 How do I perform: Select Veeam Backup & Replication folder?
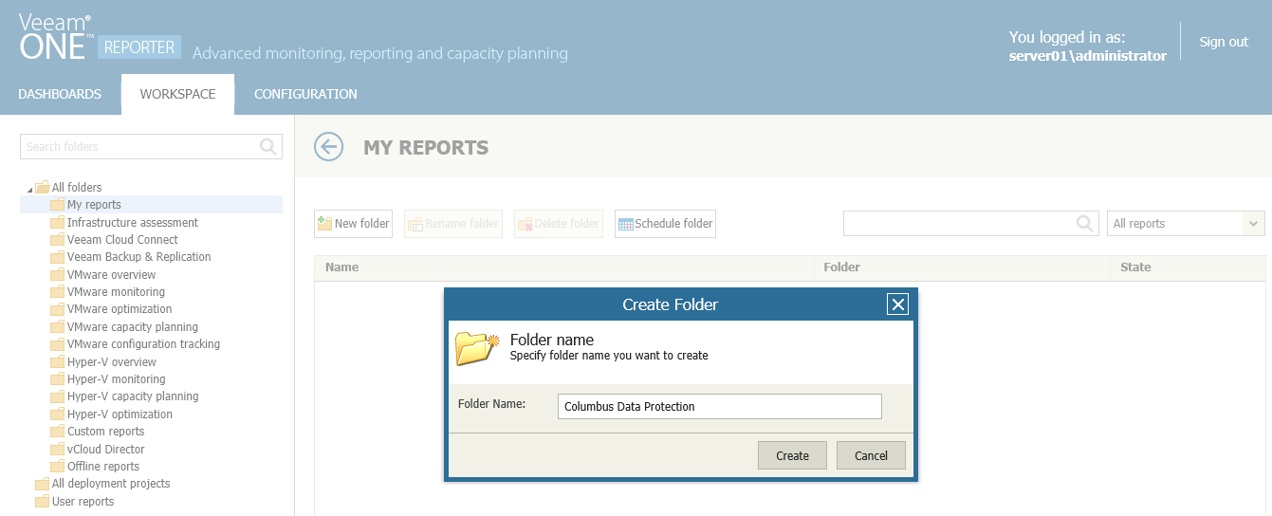tap(138, 257)
